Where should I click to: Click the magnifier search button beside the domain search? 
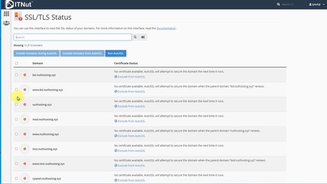[135, 37]
